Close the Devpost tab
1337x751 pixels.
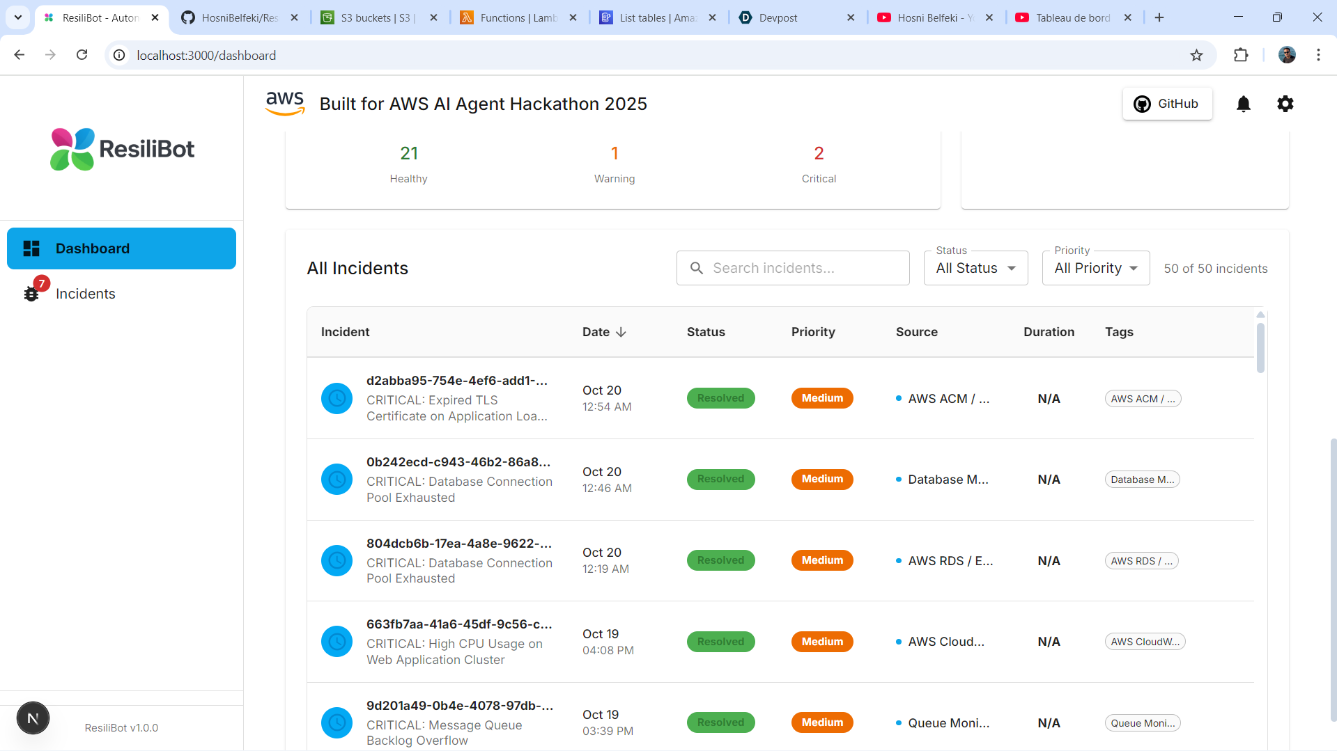851,17
